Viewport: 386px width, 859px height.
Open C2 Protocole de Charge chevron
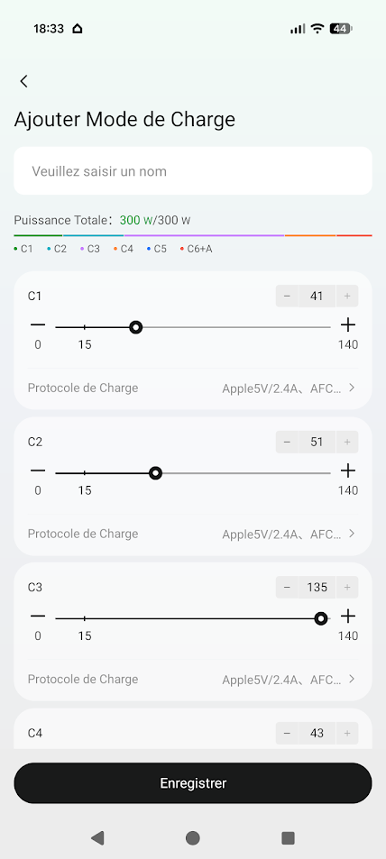click(352, 534)
